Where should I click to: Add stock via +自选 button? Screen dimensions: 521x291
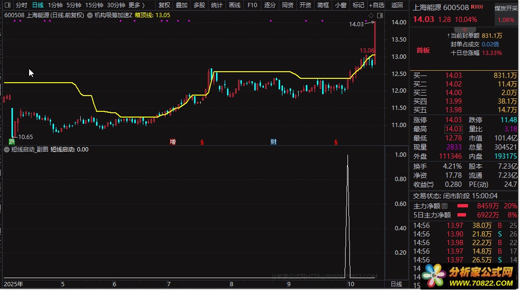point(376,5)
